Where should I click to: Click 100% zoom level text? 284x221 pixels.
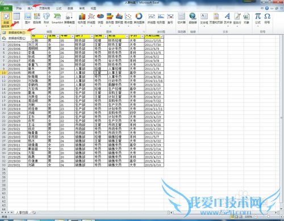248,216
